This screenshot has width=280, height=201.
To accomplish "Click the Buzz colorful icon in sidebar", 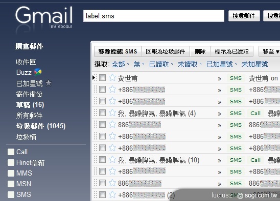I will pyautogui.click(x=38, y=72).
